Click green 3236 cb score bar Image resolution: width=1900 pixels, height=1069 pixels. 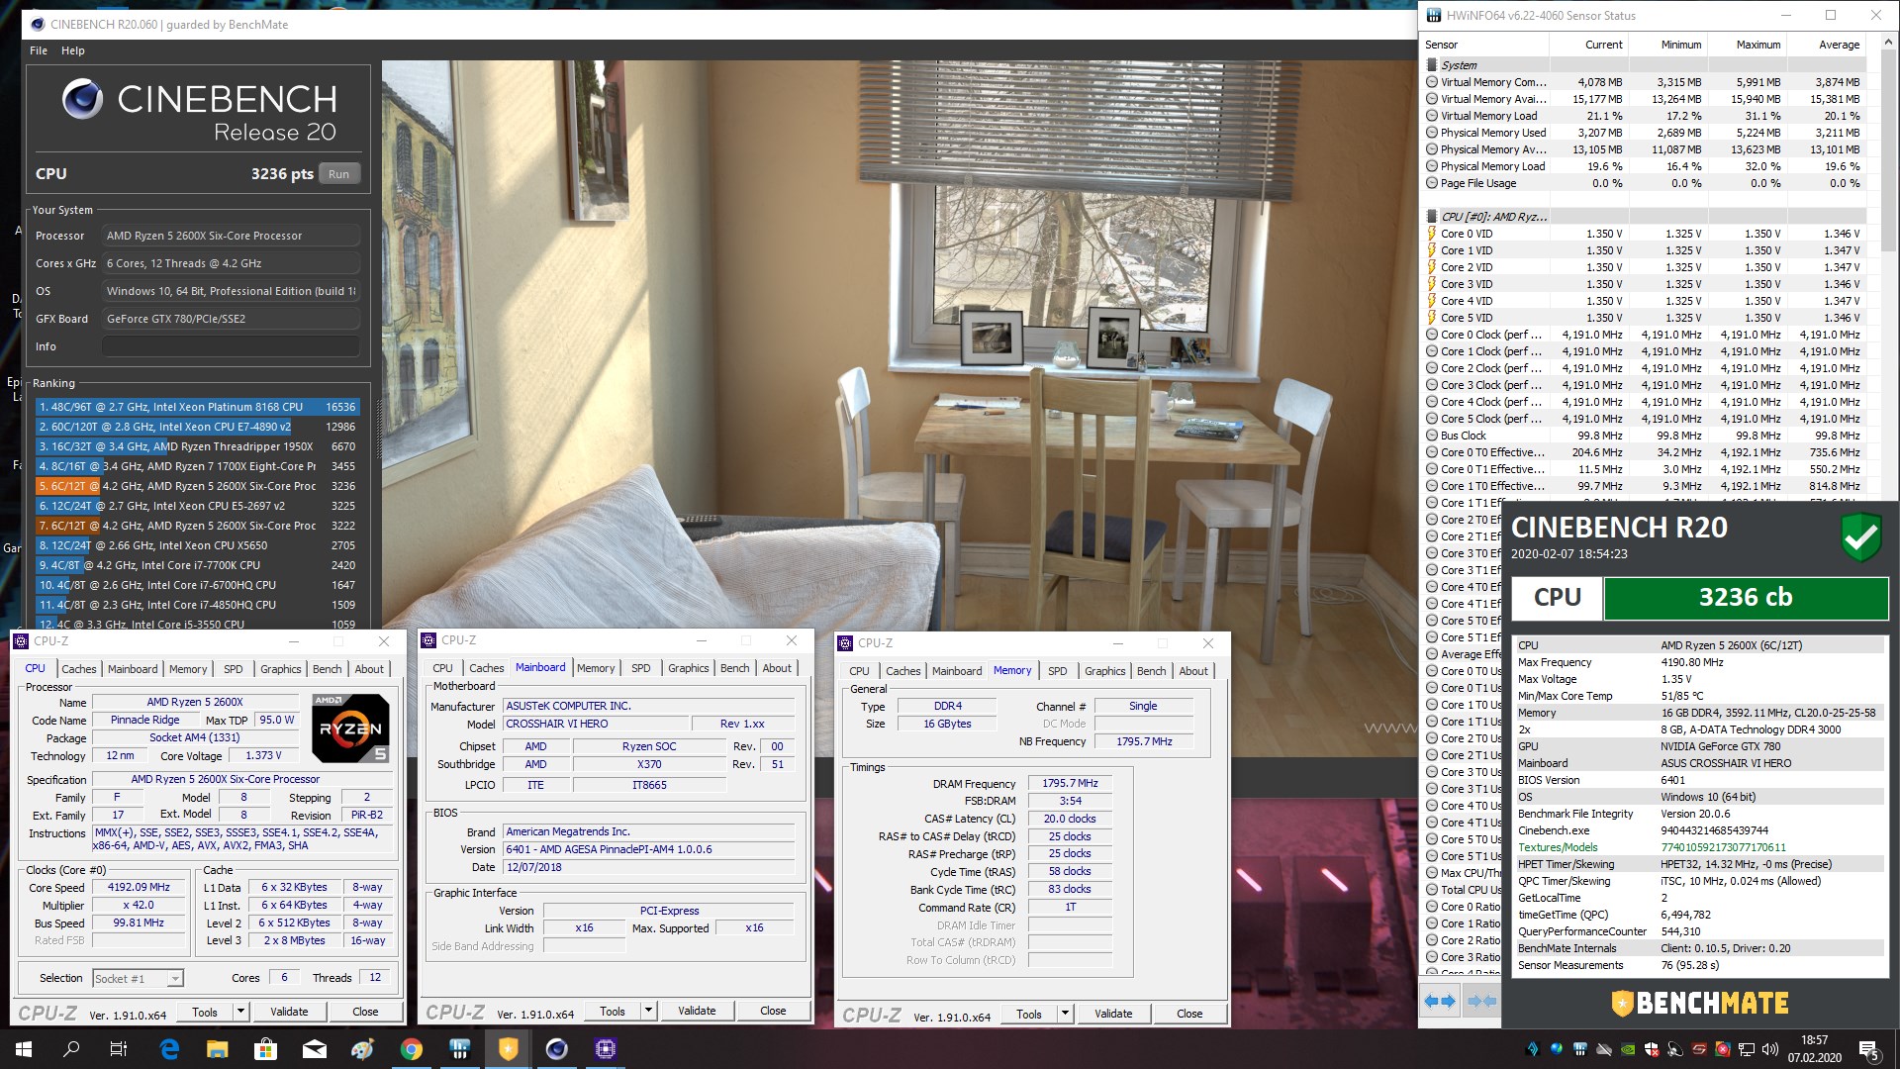1746,598
